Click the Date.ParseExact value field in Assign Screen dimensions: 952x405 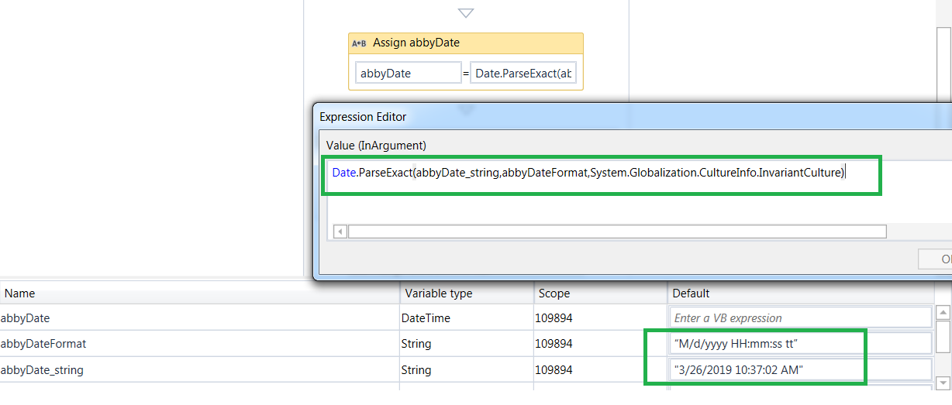[523, 73]
